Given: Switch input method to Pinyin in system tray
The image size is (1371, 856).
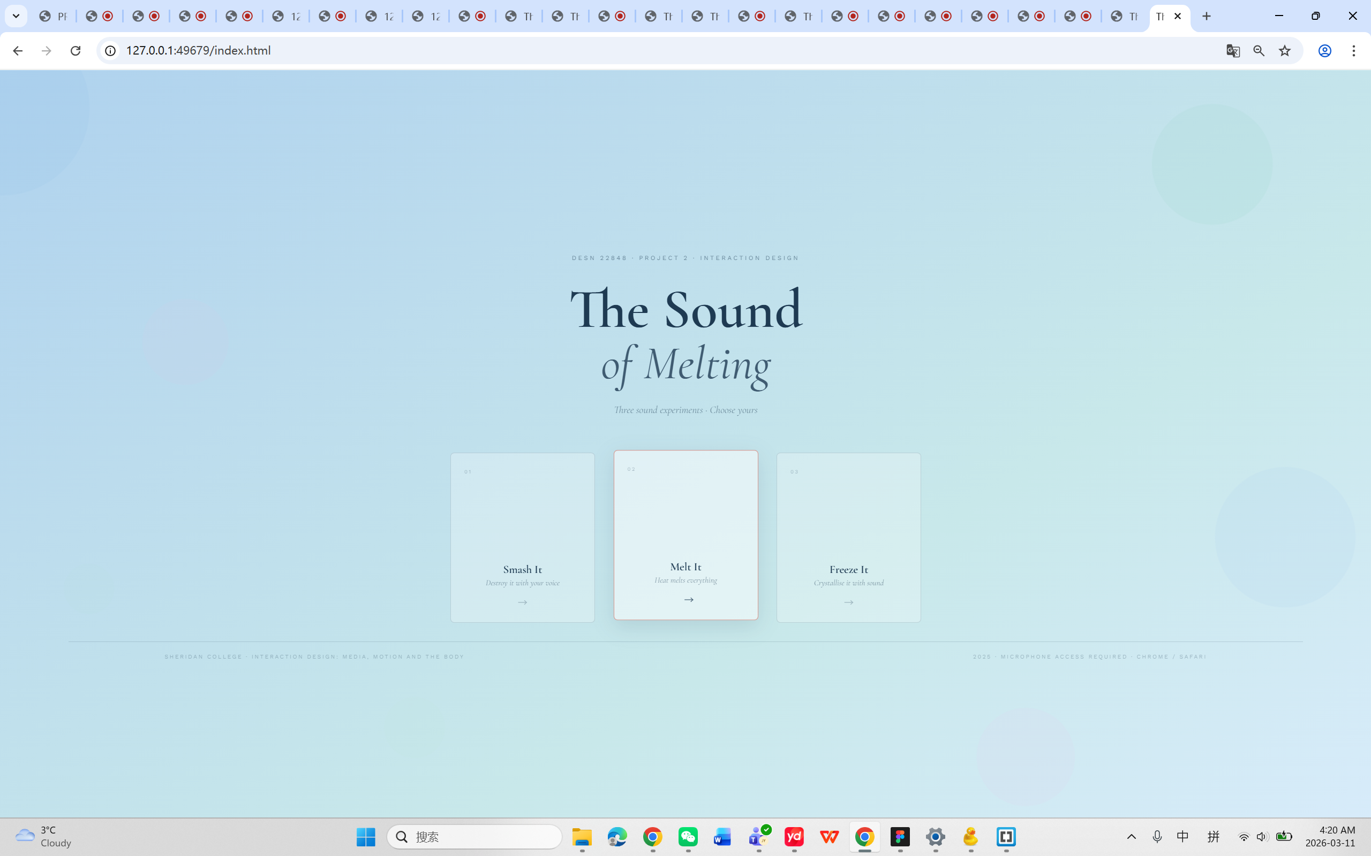Looking at the screenshot, I should pos(1214,837).
